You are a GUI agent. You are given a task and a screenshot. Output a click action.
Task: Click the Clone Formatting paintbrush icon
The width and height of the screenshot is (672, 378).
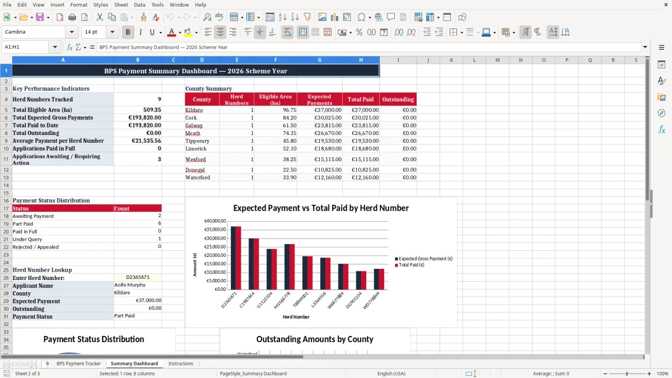(x=144, y=17)
